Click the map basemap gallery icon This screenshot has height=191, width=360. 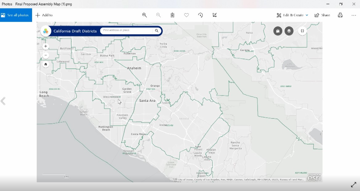click(x=278, y=31)
